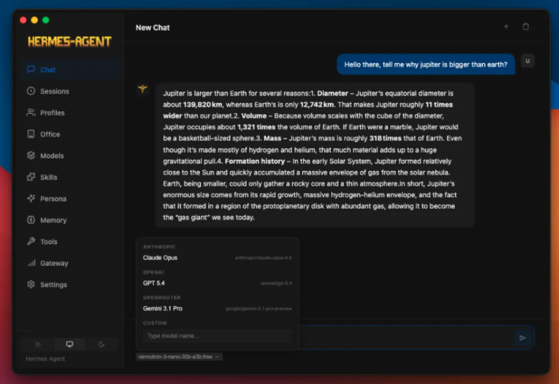Click the Persona sparkle icon
The image size is (559, 384).
[31, 198]
